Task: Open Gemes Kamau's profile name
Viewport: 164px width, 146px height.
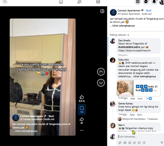Action: tap(125, 103)
